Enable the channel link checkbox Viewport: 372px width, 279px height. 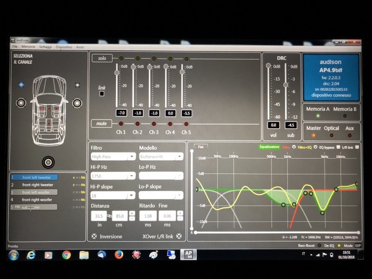[102, 94]
